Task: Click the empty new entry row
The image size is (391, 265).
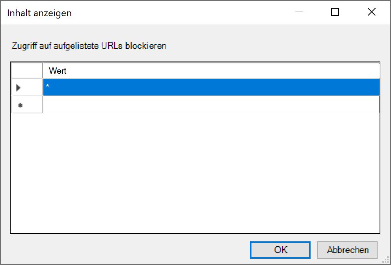Action: point(197,105)
